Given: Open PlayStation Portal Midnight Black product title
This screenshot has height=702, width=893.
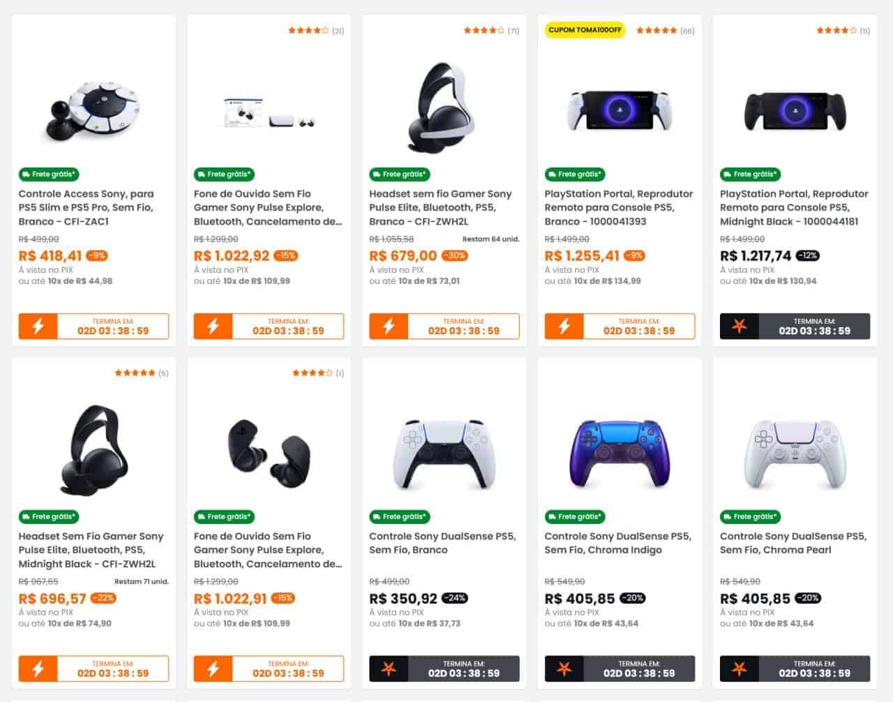Looking at the screenshot, I should tap(794, 207).
